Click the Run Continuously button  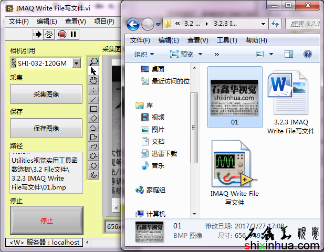(49, 34)
